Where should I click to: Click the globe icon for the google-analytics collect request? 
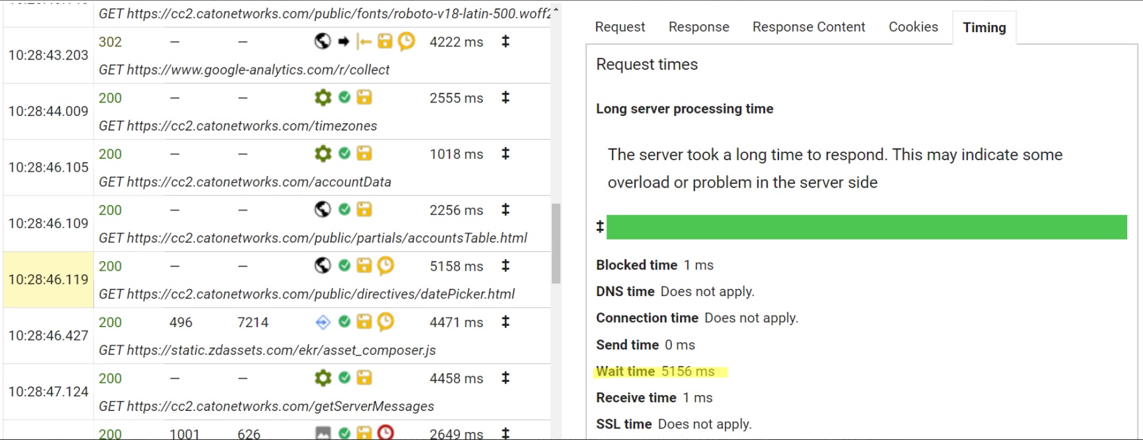323,42
